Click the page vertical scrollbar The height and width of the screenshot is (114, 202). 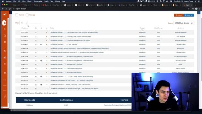[201, 50]
